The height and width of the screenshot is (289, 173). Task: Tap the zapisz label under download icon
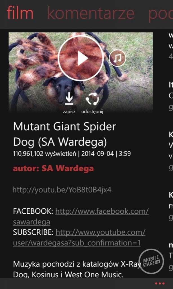point(69,112)
